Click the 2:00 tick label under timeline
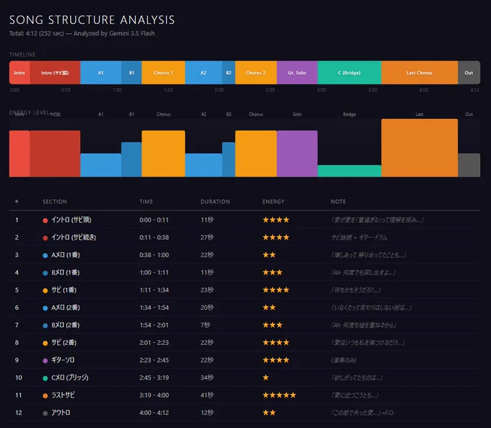 [220, 89]
